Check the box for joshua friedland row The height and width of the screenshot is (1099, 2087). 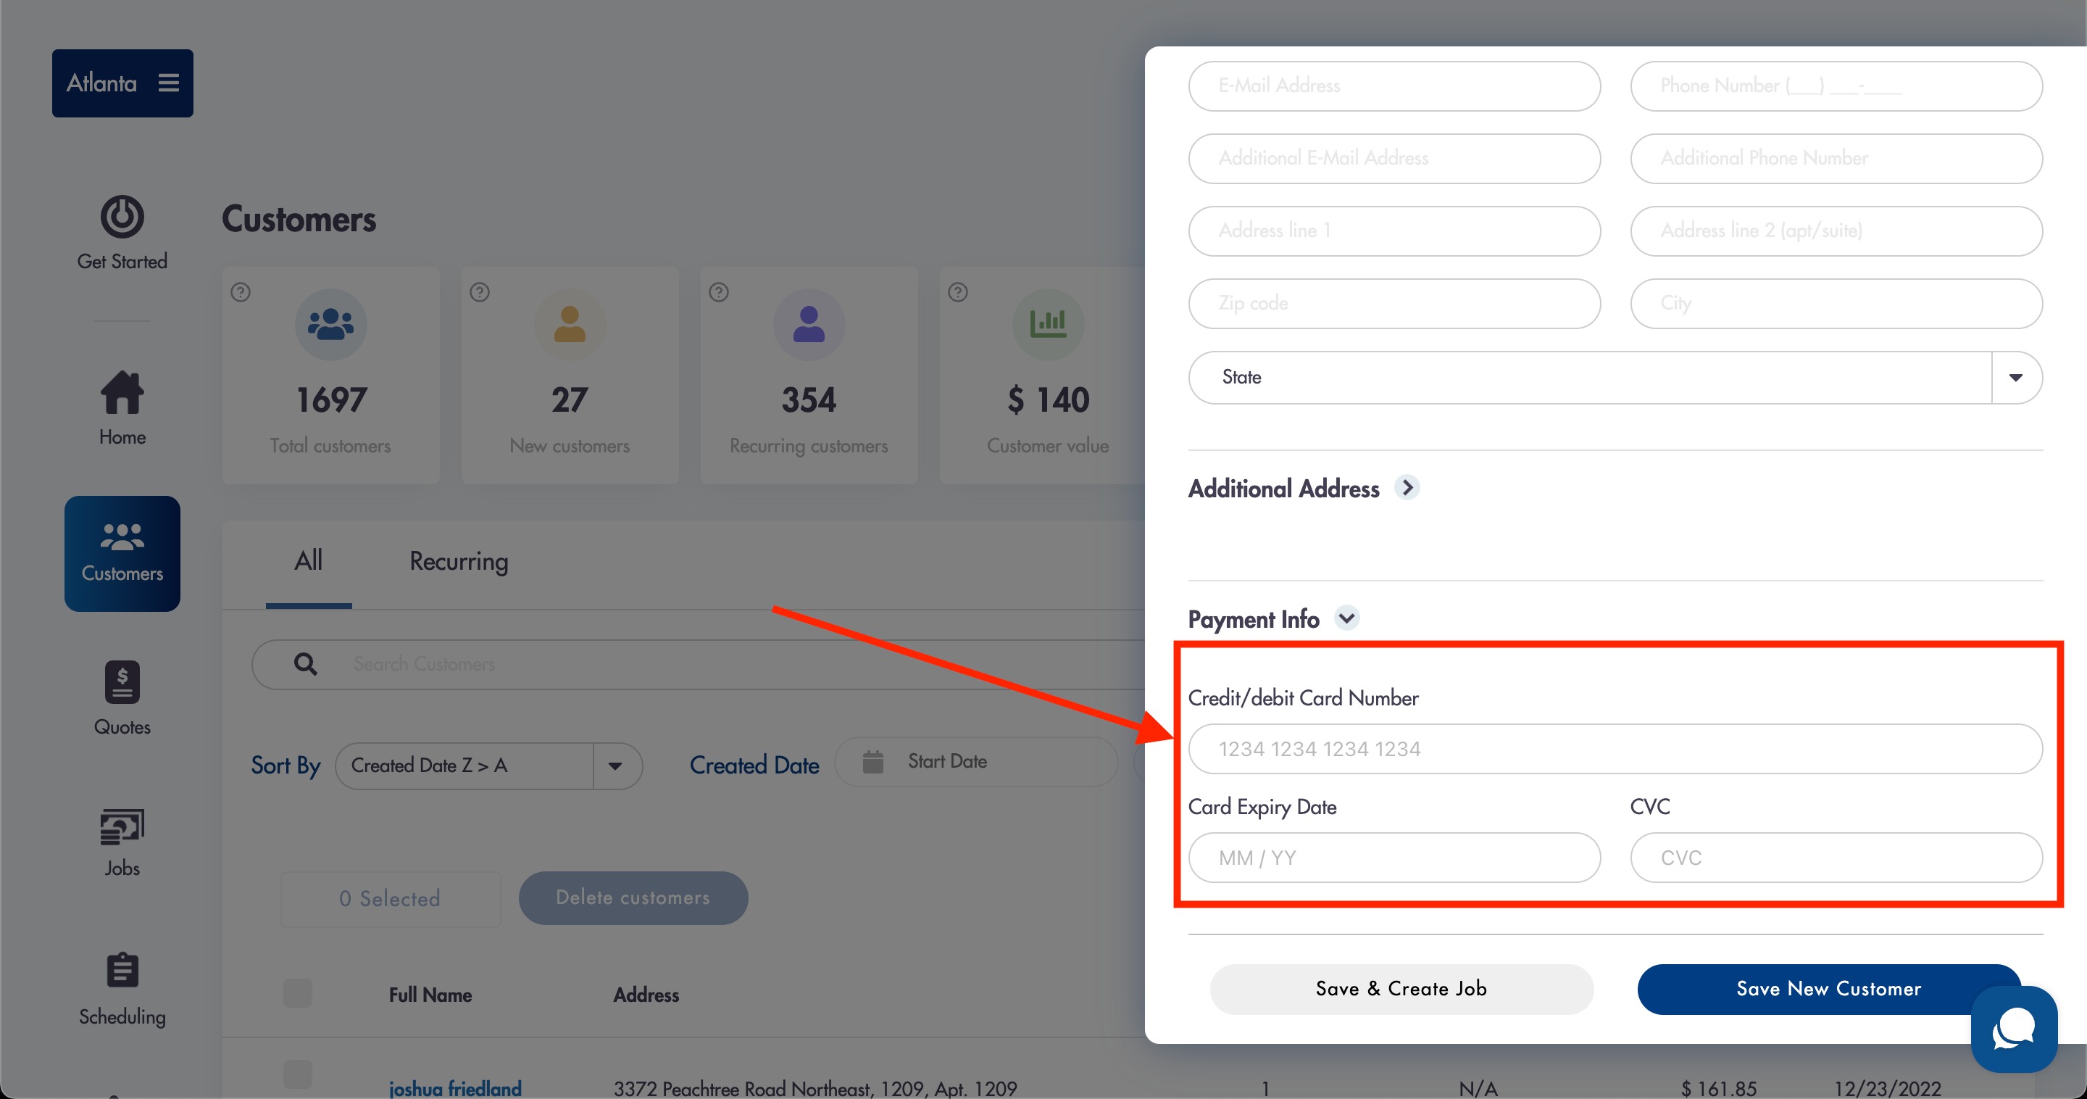[x=297, y=1074]
